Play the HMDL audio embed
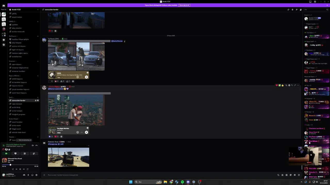Screen dimensions: 330x185 click(x=86, y=77)
